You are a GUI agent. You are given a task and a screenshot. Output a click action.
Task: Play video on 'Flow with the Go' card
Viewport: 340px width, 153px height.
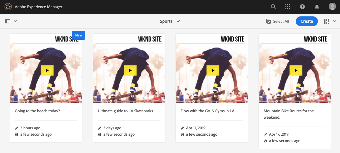tap(213, 70)
